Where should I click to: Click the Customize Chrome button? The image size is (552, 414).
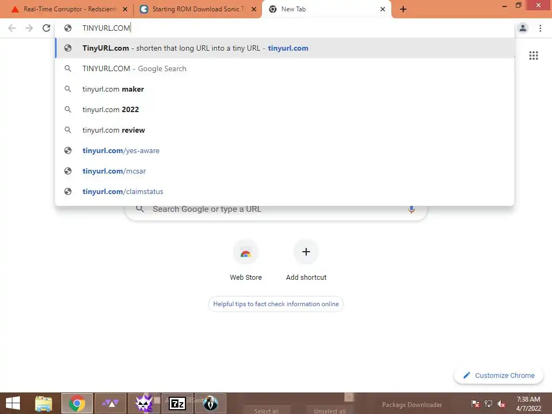(x=499, y=375)
